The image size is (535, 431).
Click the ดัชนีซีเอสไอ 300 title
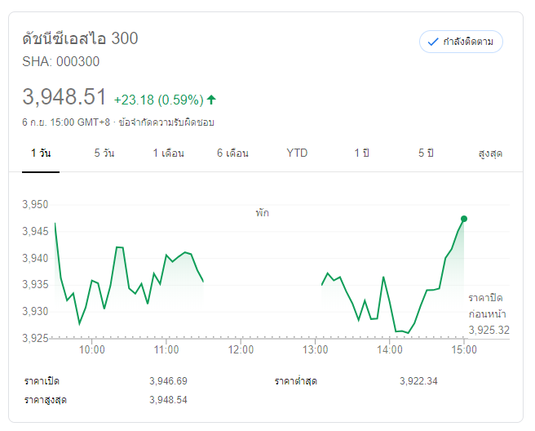click(81, 38)
